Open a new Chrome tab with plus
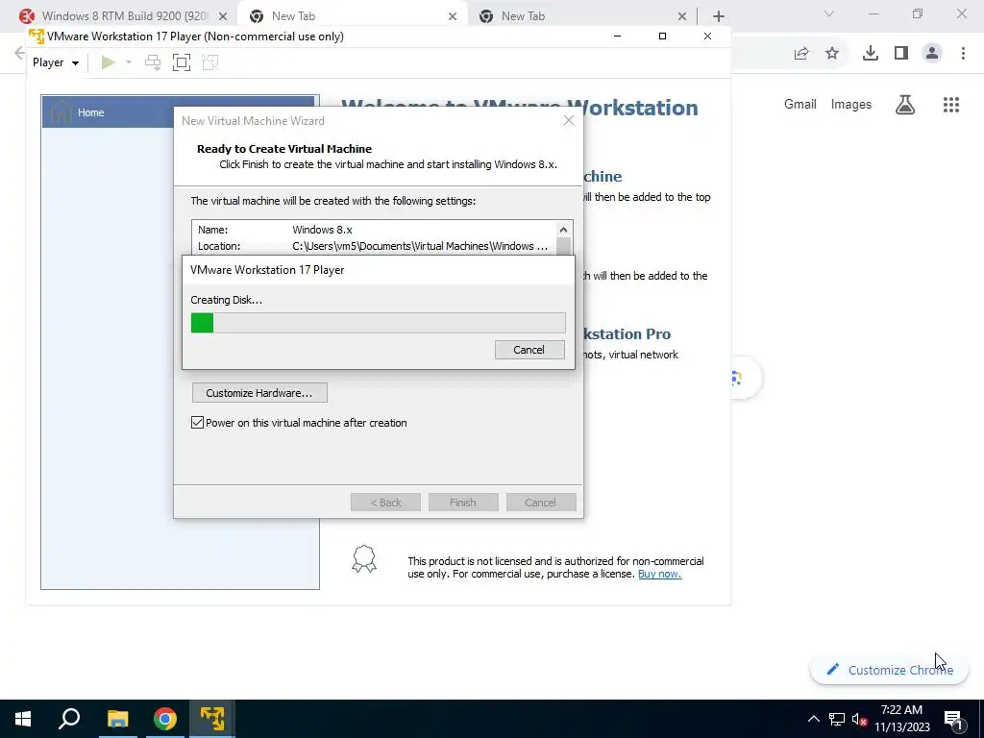The image size is (984, 738). tap(719, 16)
